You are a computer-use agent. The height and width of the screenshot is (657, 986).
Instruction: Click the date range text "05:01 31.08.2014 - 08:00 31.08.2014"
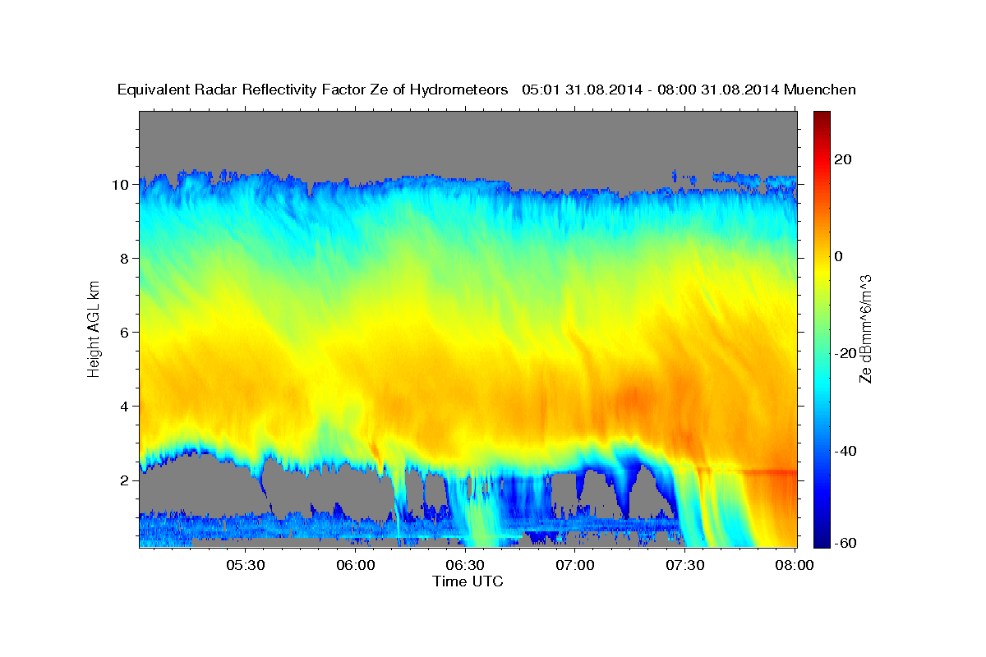click(x=650, y=90)
